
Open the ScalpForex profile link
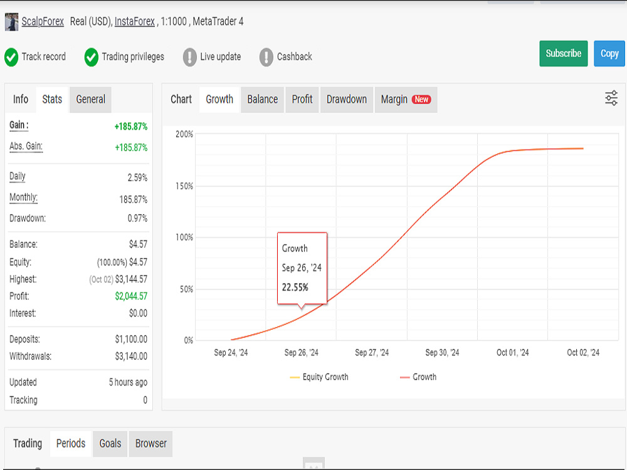point(43,21)
